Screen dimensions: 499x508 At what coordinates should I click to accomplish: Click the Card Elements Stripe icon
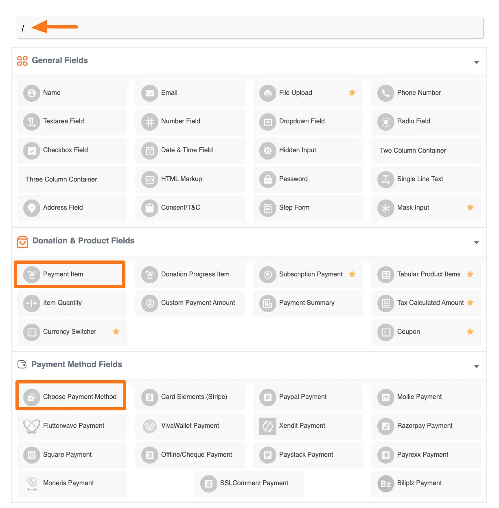150,397
